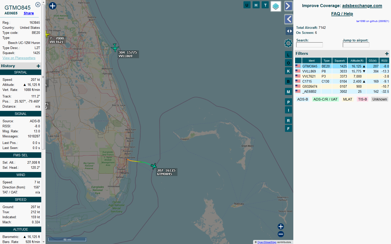Expand Filters with the plus icon
The height and width of the screenshot is (244, 391).
[x=387, y=54]
